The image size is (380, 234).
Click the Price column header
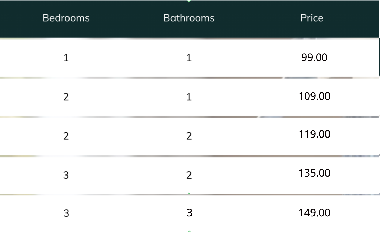312,18
